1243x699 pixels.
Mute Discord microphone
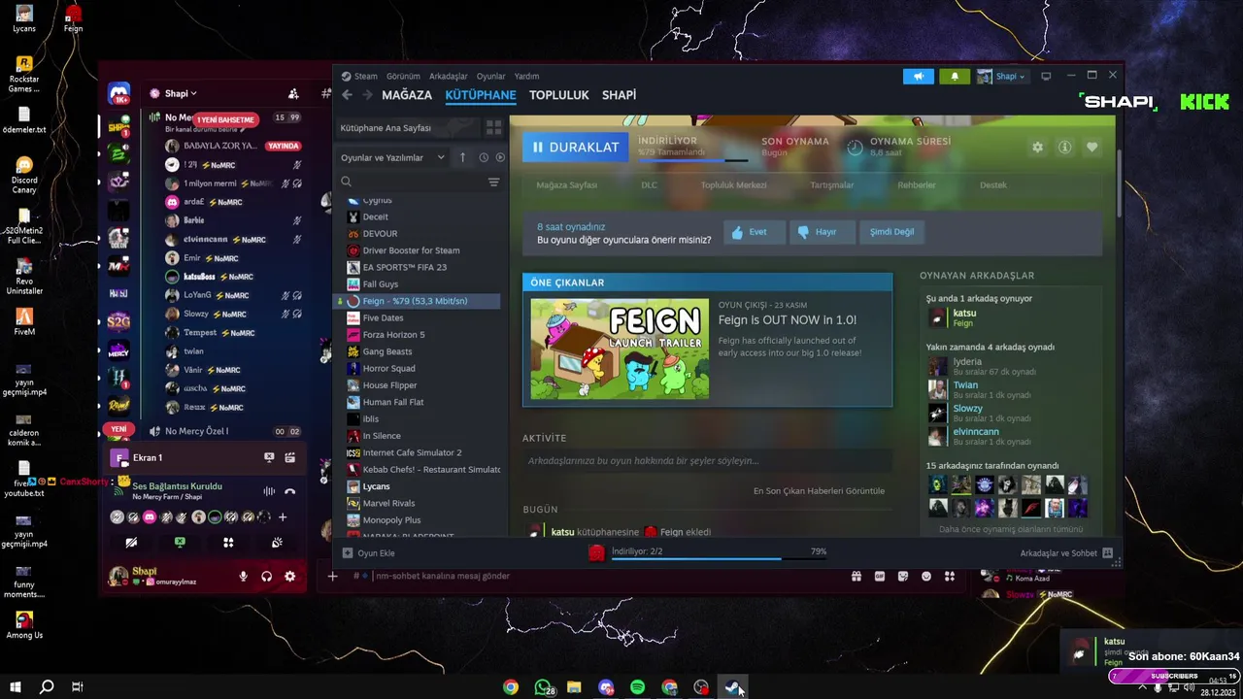click(244, 577)
